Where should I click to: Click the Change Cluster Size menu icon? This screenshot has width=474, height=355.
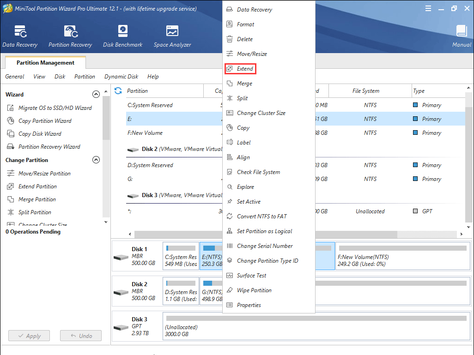click(230, 113)
